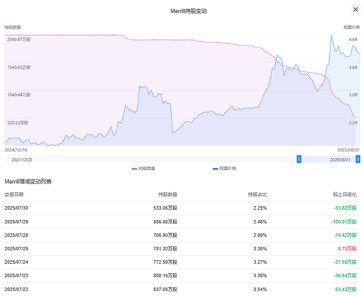Toggle the 股票价格 legend series
Viewport: 364px width, 296px height.
click(x=224, y=169)
